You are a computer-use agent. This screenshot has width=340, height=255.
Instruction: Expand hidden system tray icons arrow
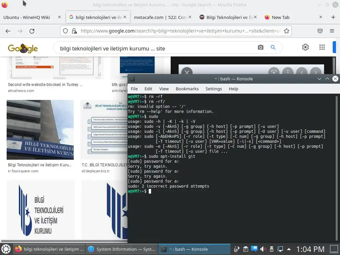point(289,249)
